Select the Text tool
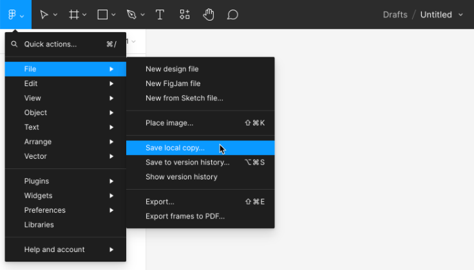The image size is (474, 270). 160,15
